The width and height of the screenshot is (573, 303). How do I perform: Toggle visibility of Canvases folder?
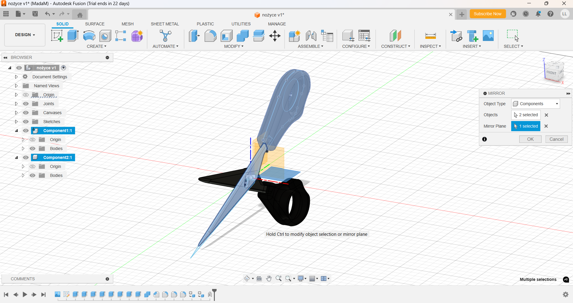[26, 113]
